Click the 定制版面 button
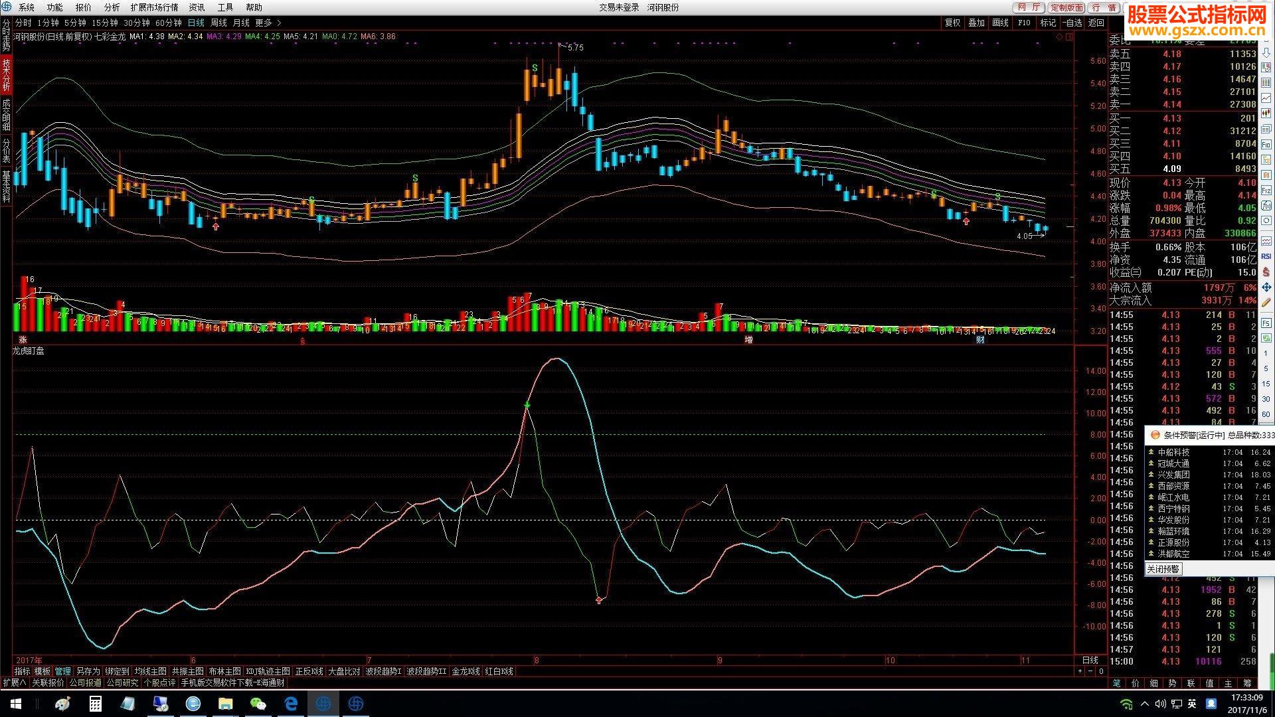The height and width of the screenshot is (717, 1275). [x=1066, y=7]
